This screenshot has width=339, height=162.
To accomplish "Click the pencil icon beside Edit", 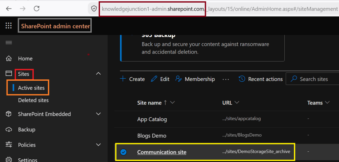I will [x=154, y=79].
